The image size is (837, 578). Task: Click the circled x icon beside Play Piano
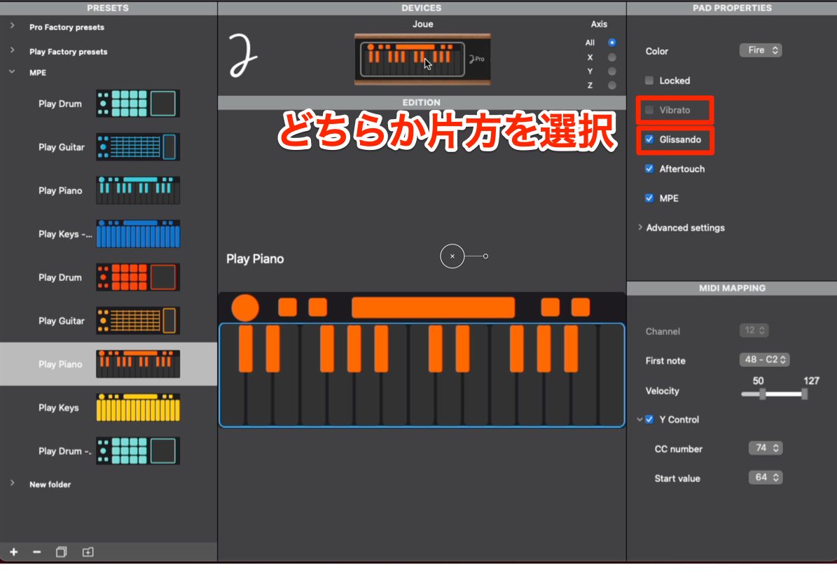tap(452, 256)
